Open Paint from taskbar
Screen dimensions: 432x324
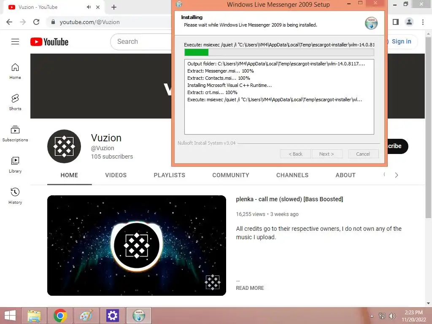coord(86,316)
